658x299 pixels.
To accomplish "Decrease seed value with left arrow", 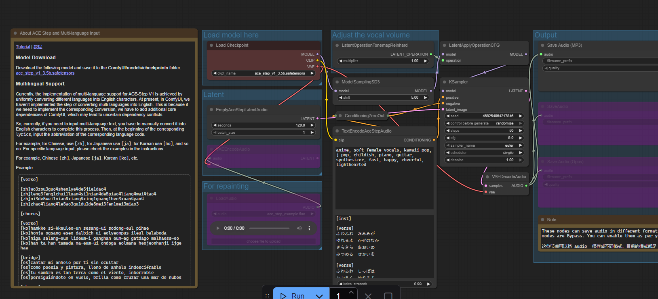I will point(448,116).
